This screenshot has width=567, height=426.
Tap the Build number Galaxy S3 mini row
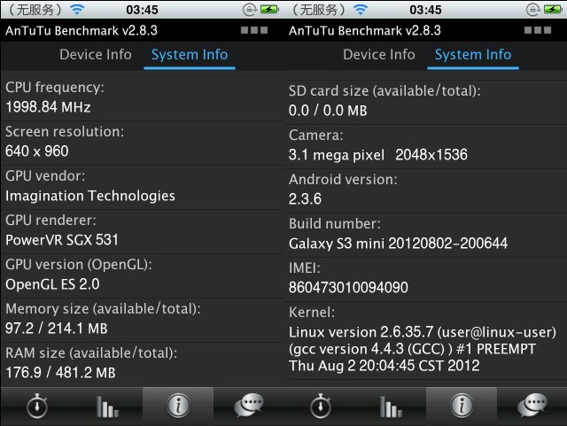(x=425, y=234)
